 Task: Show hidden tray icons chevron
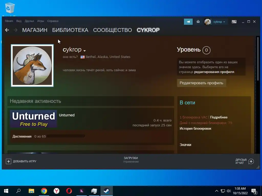[216, 191]
